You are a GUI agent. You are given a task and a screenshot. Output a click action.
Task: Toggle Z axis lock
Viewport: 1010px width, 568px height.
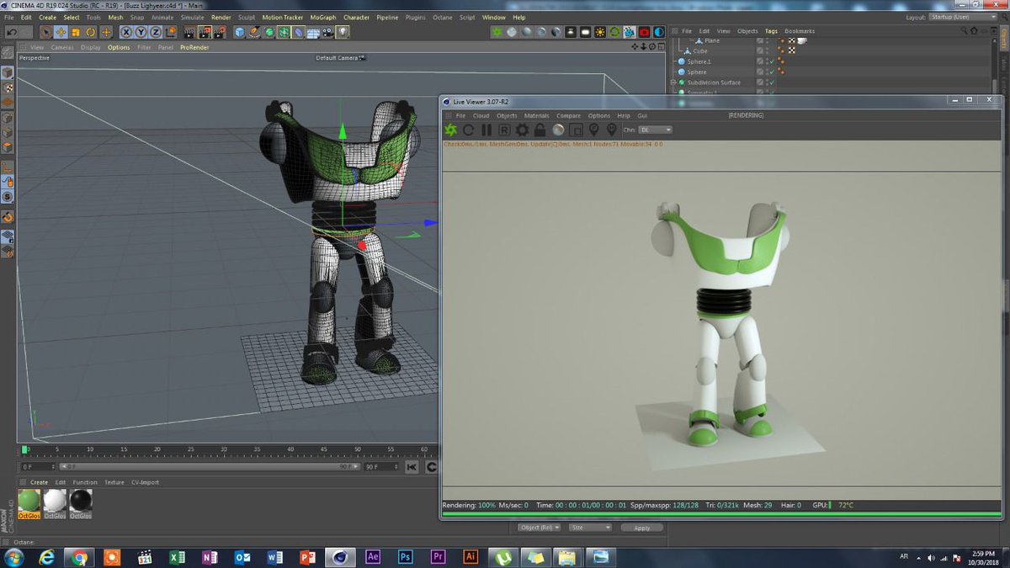pos(157,32)
